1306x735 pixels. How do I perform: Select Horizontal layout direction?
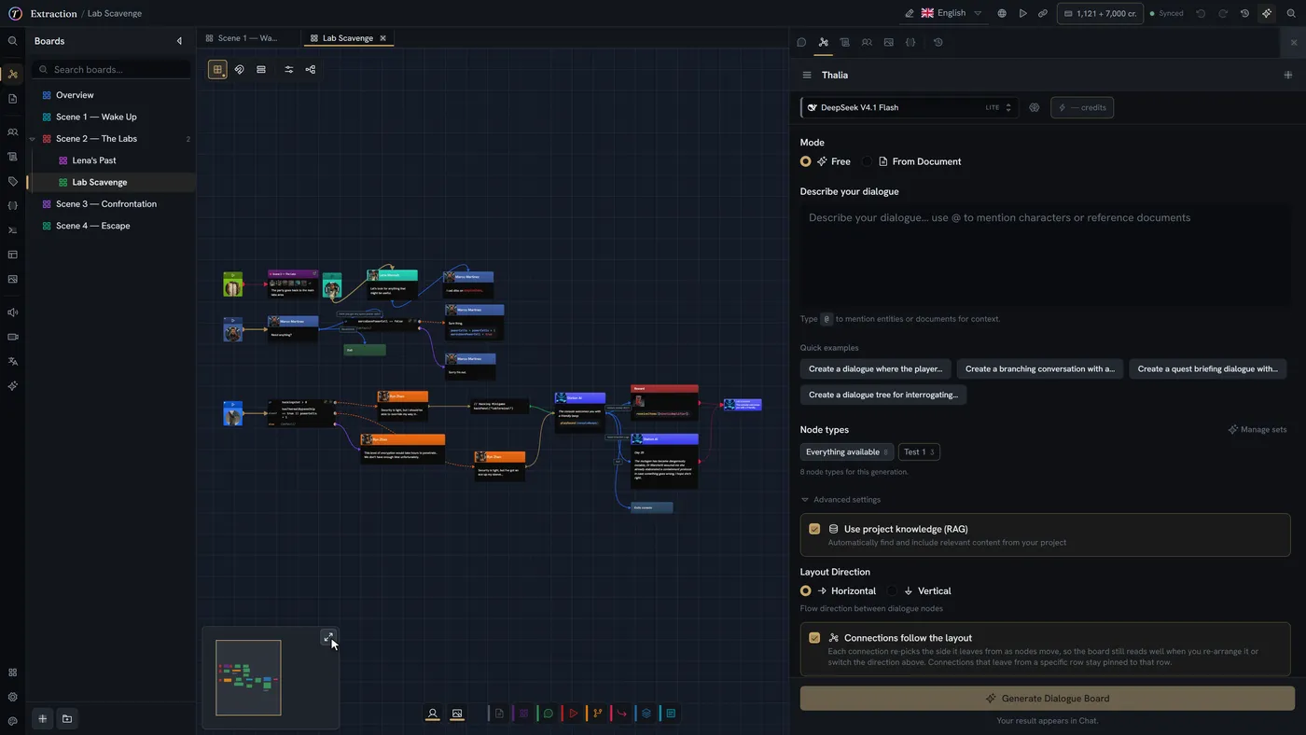838,590
